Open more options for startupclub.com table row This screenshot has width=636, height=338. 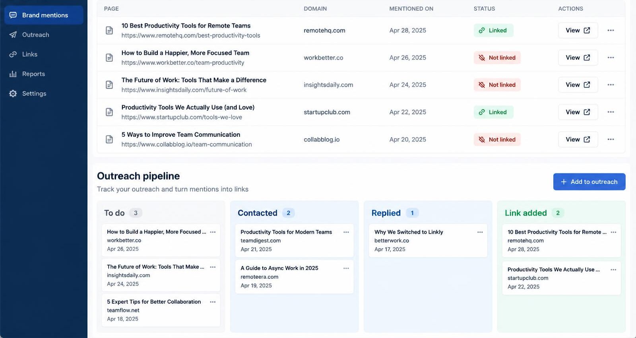coord(611,112)
